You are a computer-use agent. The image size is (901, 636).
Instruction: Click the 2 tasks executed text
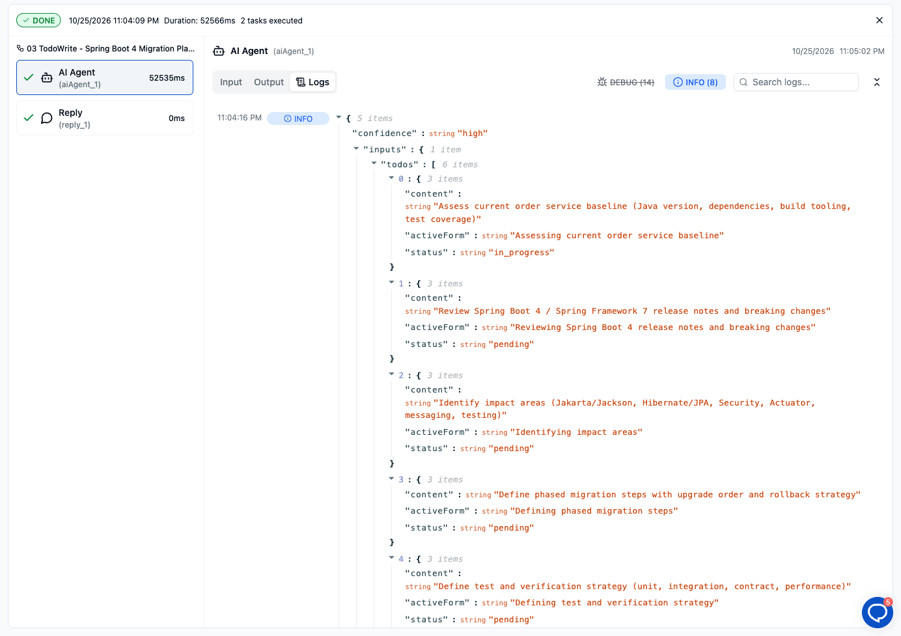click(x=271, y=21)
